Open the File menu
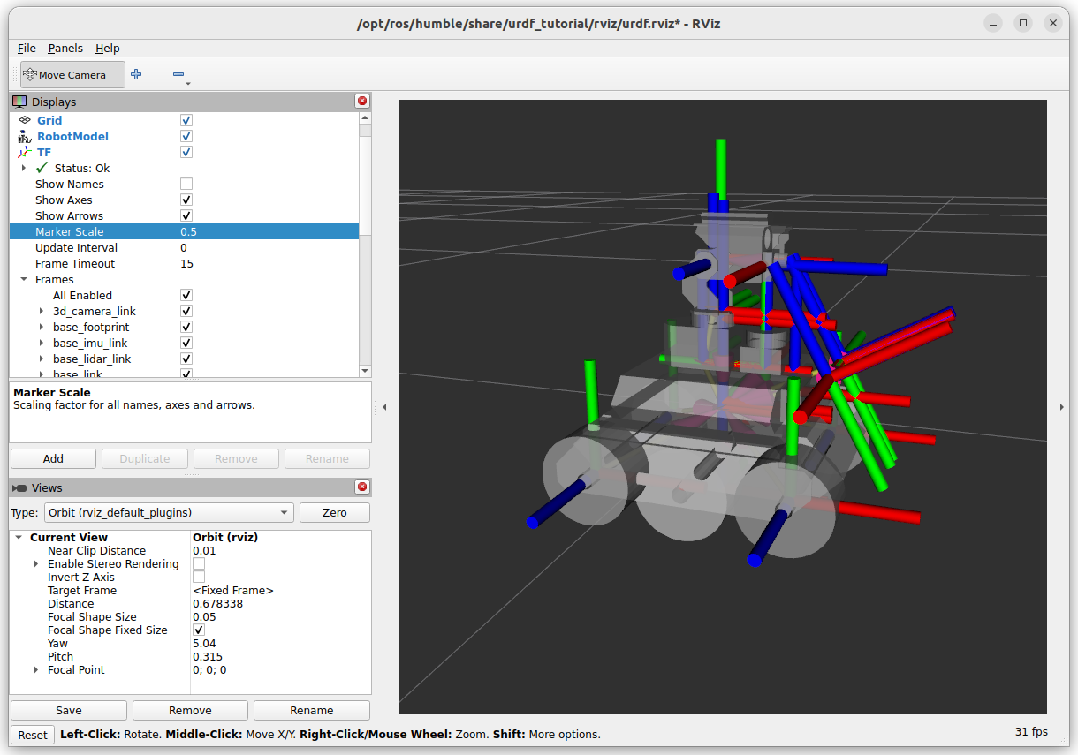The height and width of the screenshot is (755, 1078). [x=27, y=49]
